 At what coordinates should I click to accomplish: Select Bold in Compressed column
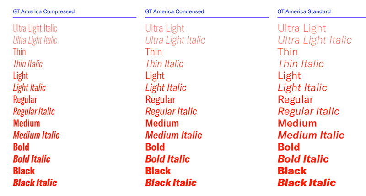(21, 147)
